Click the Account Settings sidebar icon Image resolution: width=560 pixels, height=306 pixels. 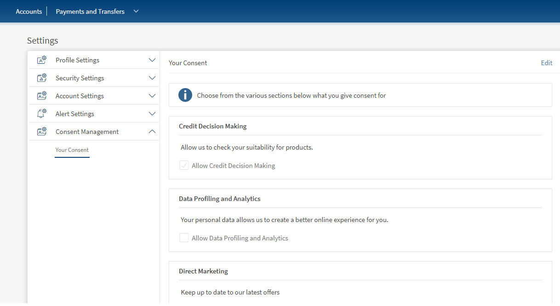tap(42, 96)
